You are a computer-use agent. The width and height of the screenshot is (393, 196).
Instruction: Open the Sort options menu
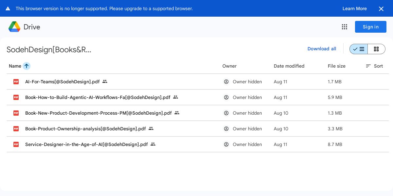(x=374, y=66)
